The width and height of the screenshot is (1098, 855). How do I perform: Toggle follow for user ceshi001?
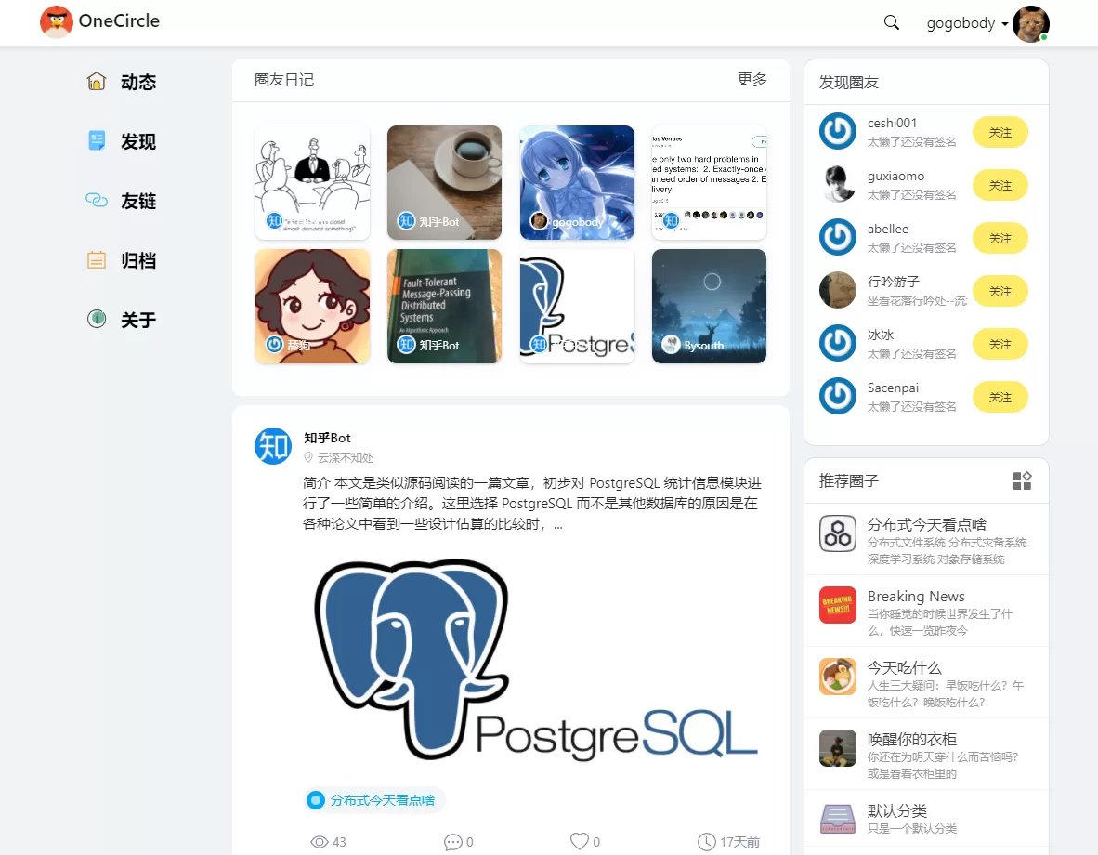click(1000, 133)
